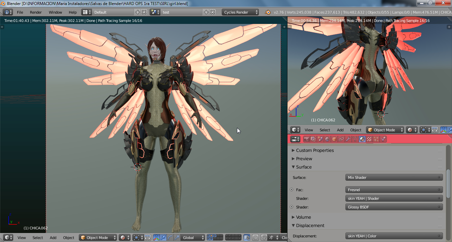
Task: Select the rotate manipulator in left viewport
Action: [170, 238]
